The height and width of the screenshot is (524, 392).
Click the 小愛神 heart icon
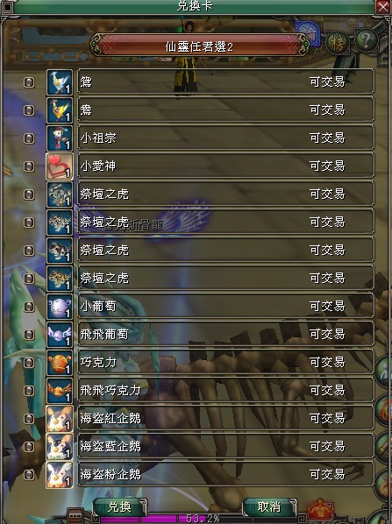60,166
